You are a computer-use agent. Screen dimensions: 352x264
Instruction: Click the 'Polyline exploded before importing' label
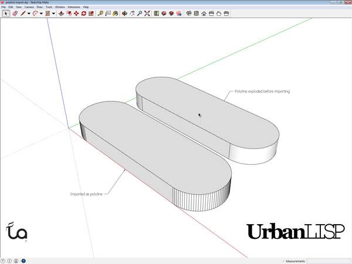pyautogui.click(x=262, y=92)
